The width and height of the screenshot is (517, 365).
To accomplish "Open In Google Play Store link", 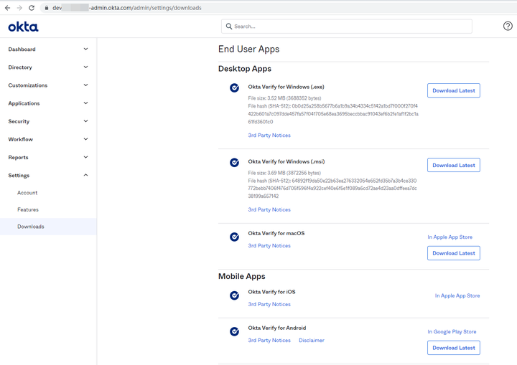I will (x=452, y=332).
